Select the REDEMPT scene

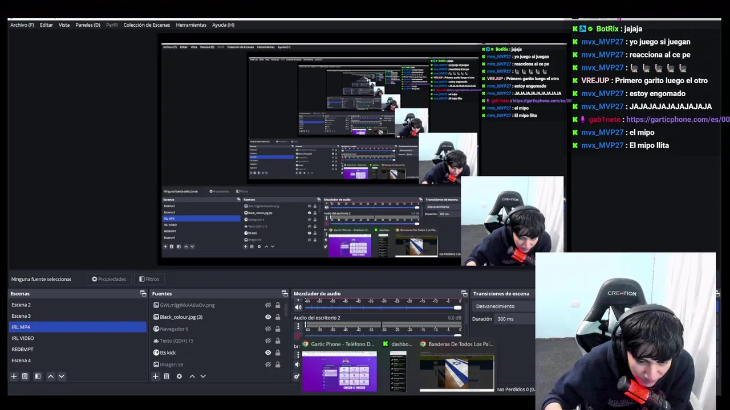(78, 349)
